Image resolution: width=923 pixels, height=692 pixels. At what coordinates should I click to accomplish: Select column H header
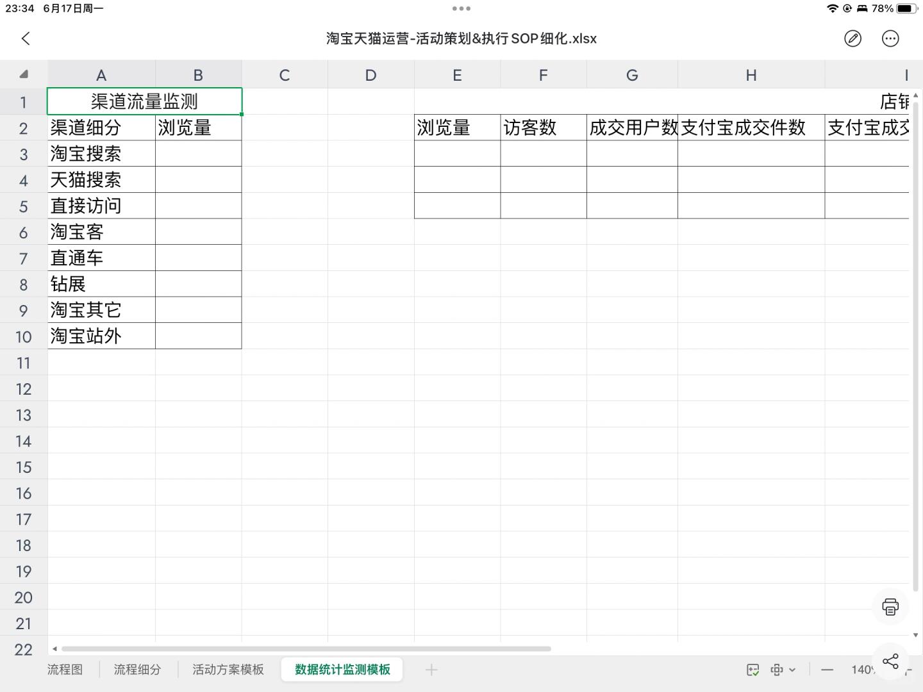[x=751, y=75]
